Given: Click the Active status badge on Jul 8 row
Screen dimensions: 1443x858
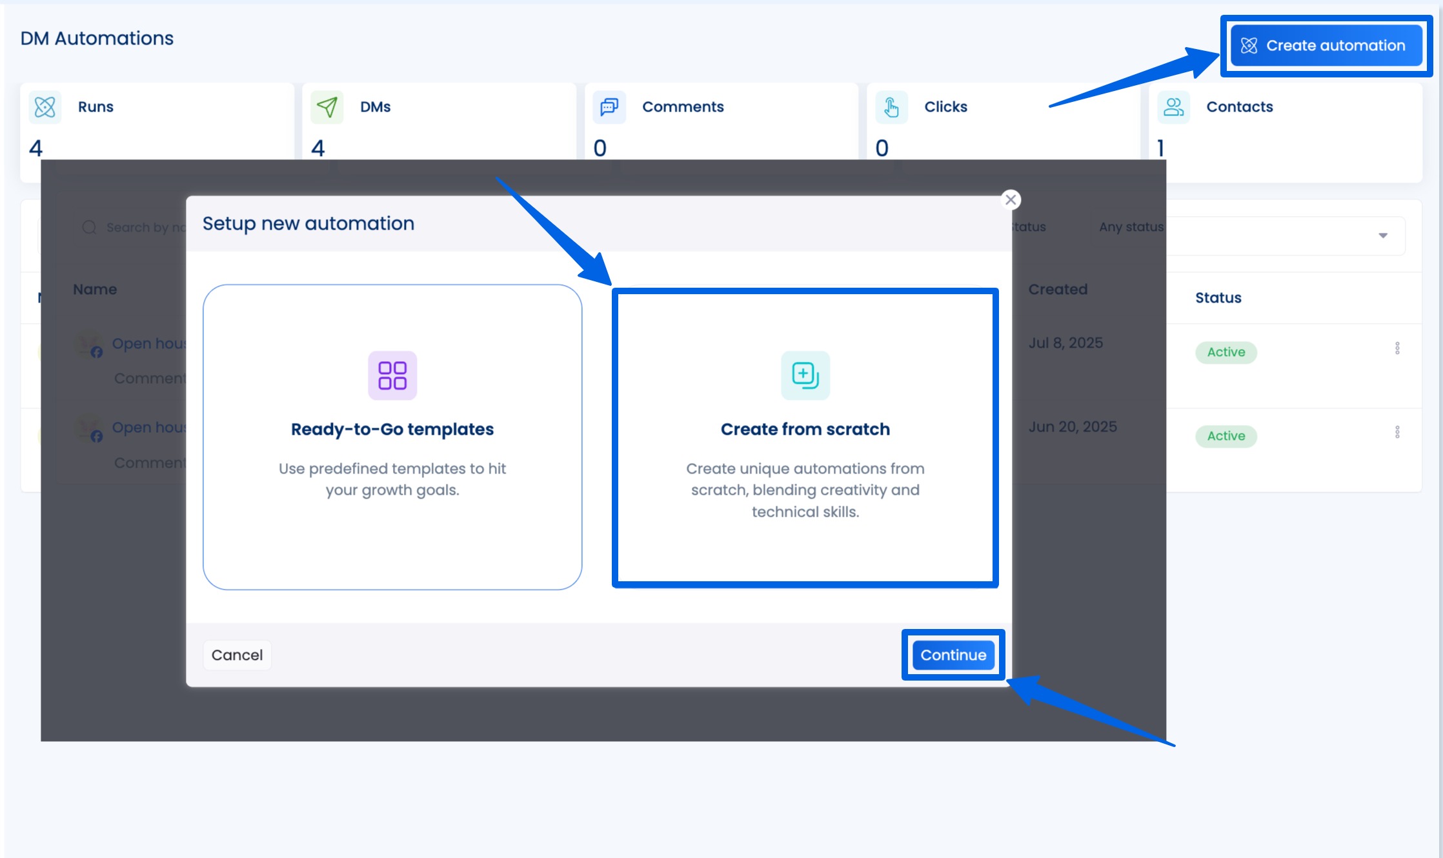Looking at the screenshot, I should 1226,352.
